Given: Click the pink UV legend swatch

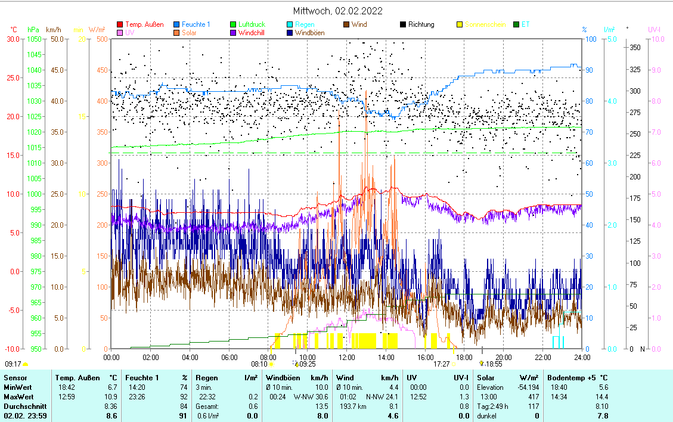Looking at the screenshot, I should 120,33.
